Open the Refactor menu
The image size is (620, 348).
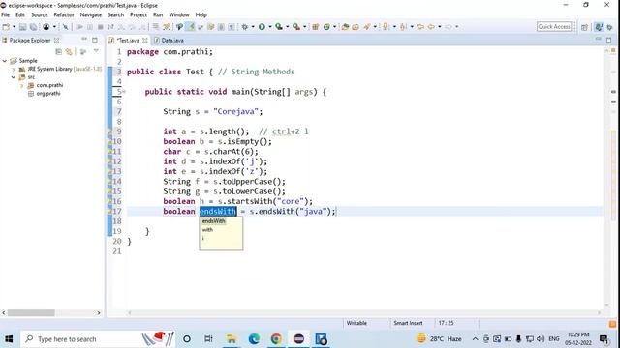pyautogui.click(x=64, y=15)
